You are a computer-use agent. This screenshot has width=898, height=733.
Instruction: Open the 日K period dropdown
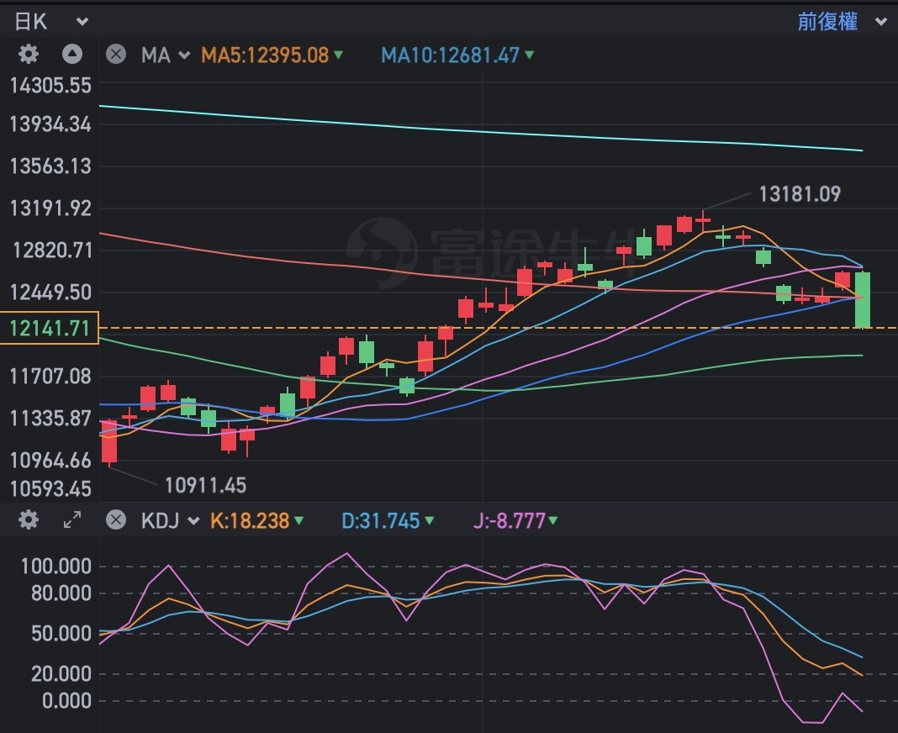(50, 22)
